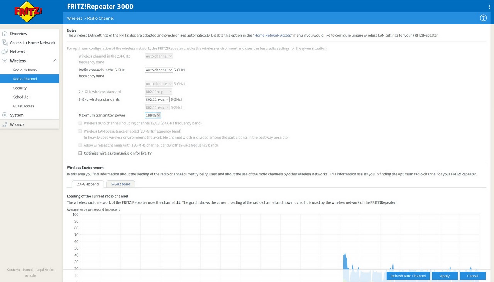Image resolution: width=494 pixels, height=282 pixels.
Task: Select Radio Channel in sidebar
Action: [x=29, y=79]
